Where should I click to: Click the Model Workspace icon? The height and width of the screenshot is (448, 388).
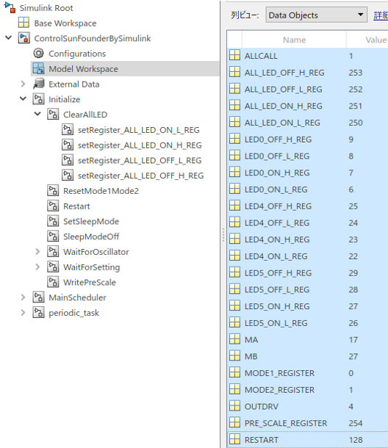[38, 68]
